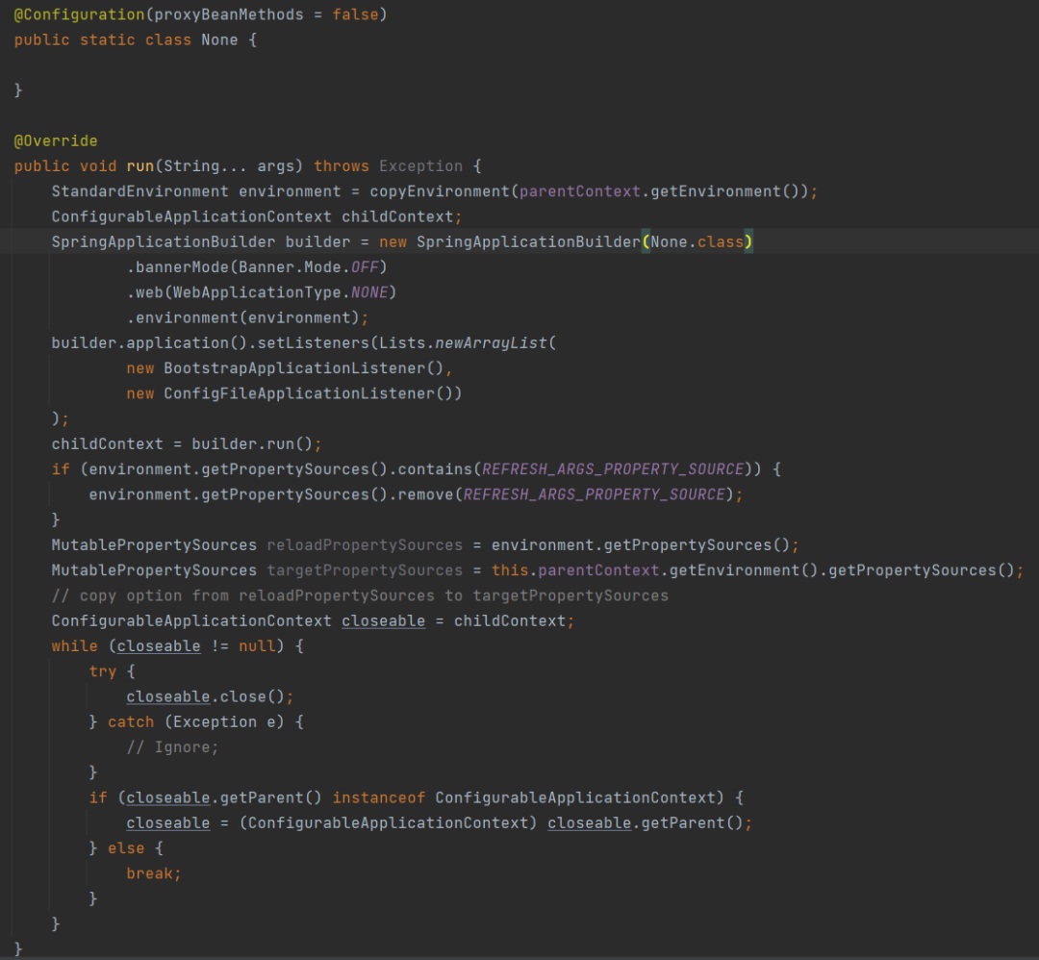Click the 'static' keyword in class declaration
This screenshot has height=960, width=1039.
click(108, 39)
